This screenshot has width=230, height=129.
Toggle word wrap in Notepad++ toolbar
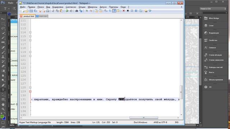coord(106,11)
